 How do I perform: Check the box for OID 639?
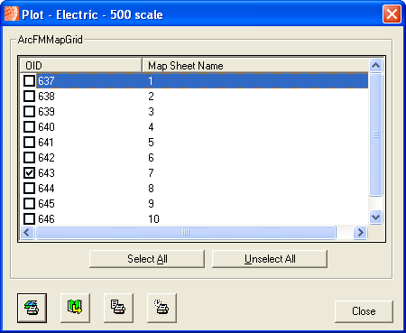[29, 111]
